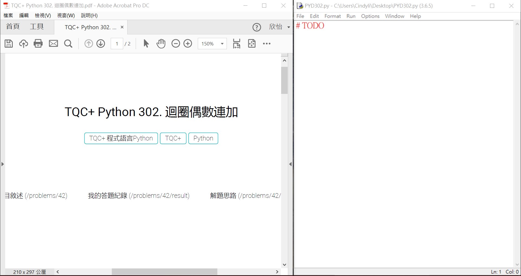Minimize the Adobe Acrobat window
This screenshot has height=276, width=521.
tap(245, 5)
